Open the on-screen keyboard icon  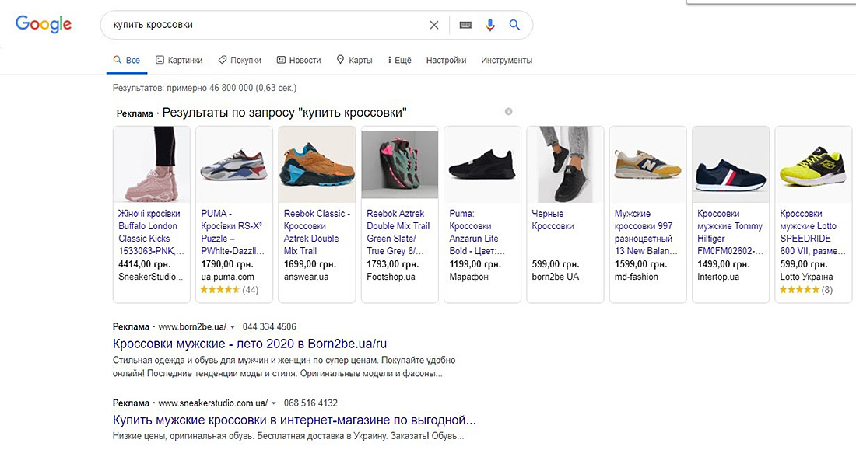click(465, 25)
